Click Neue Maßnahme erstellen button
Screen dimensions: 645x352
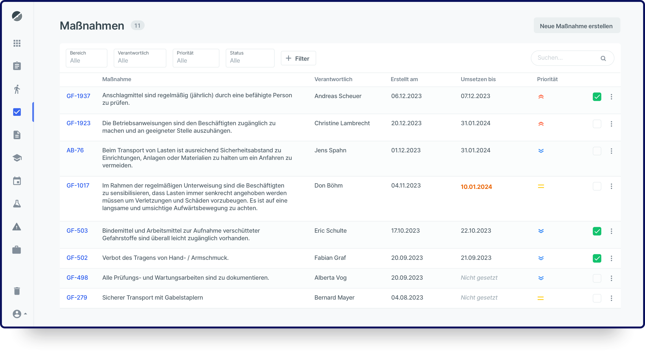577,26
